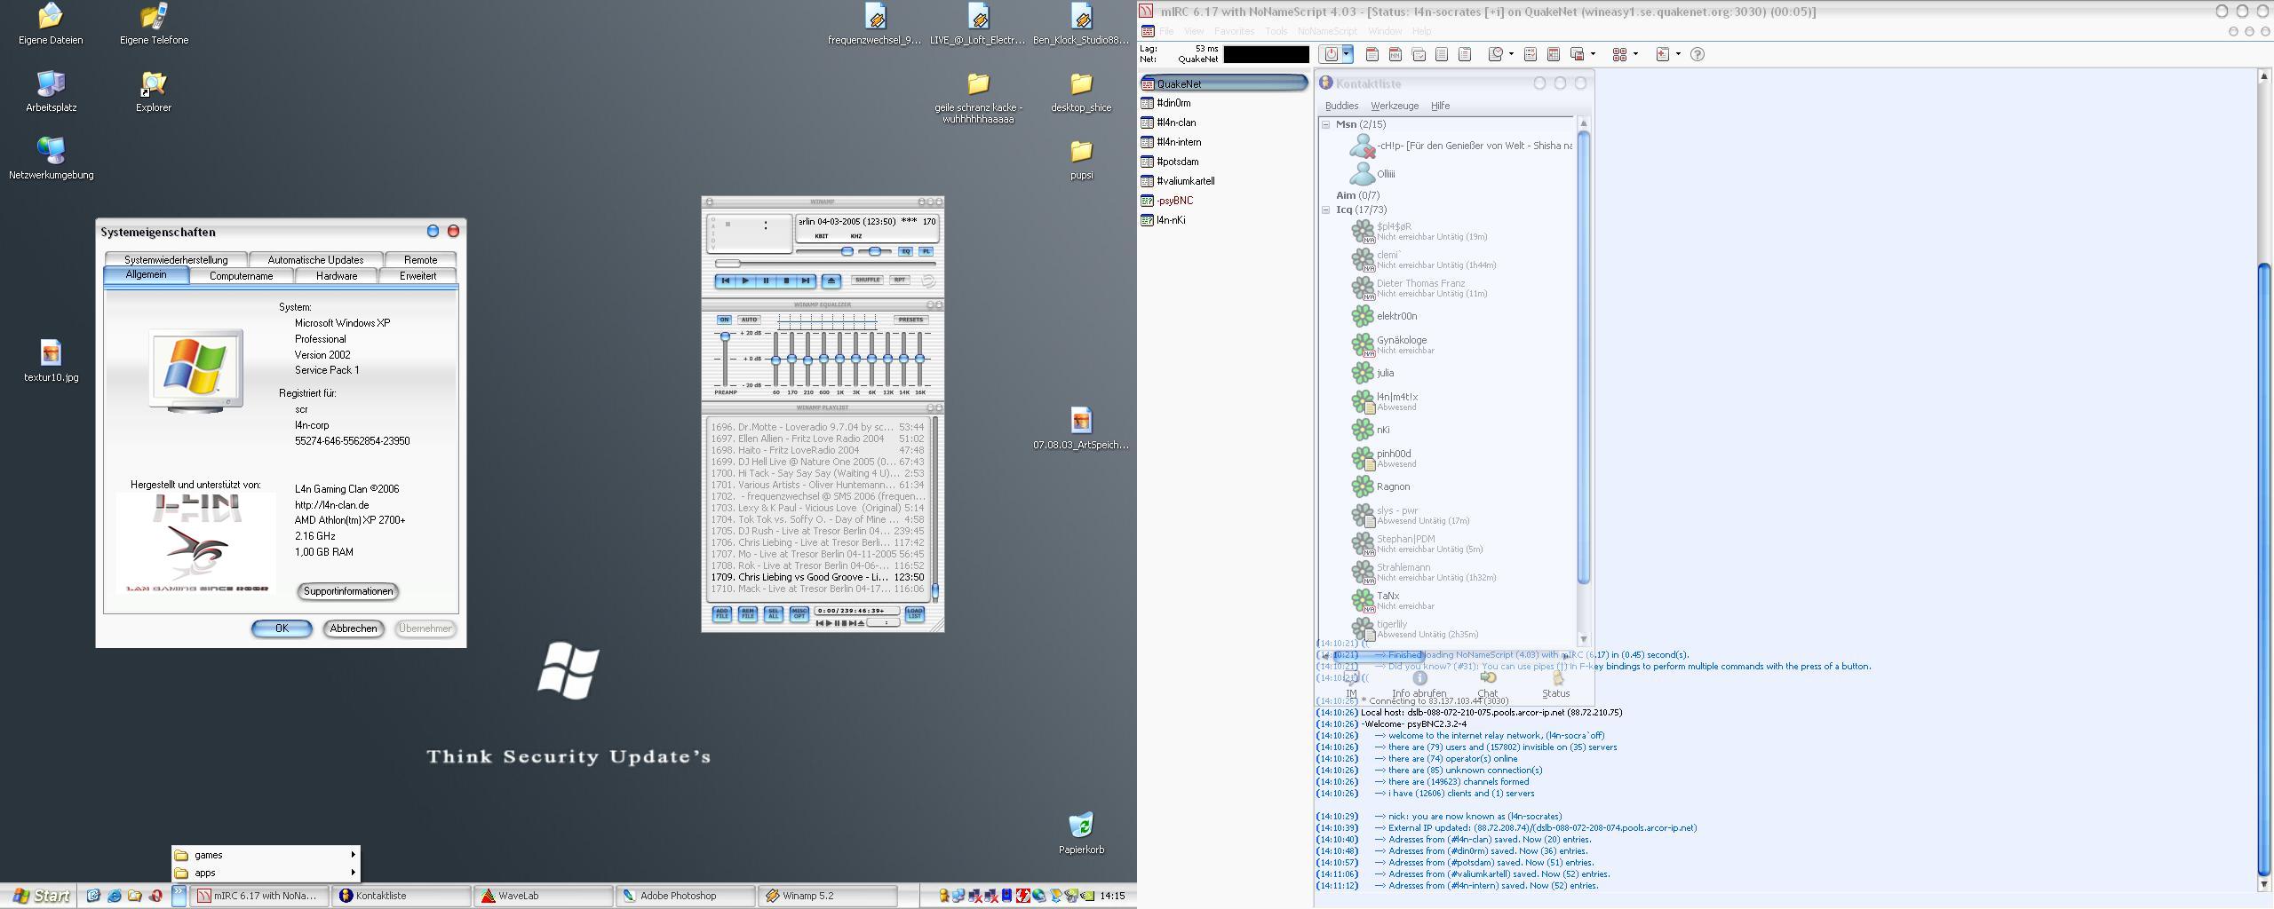Turn the equalizer ON button off
The image size is (2274, 909).
tap(724, 320)
